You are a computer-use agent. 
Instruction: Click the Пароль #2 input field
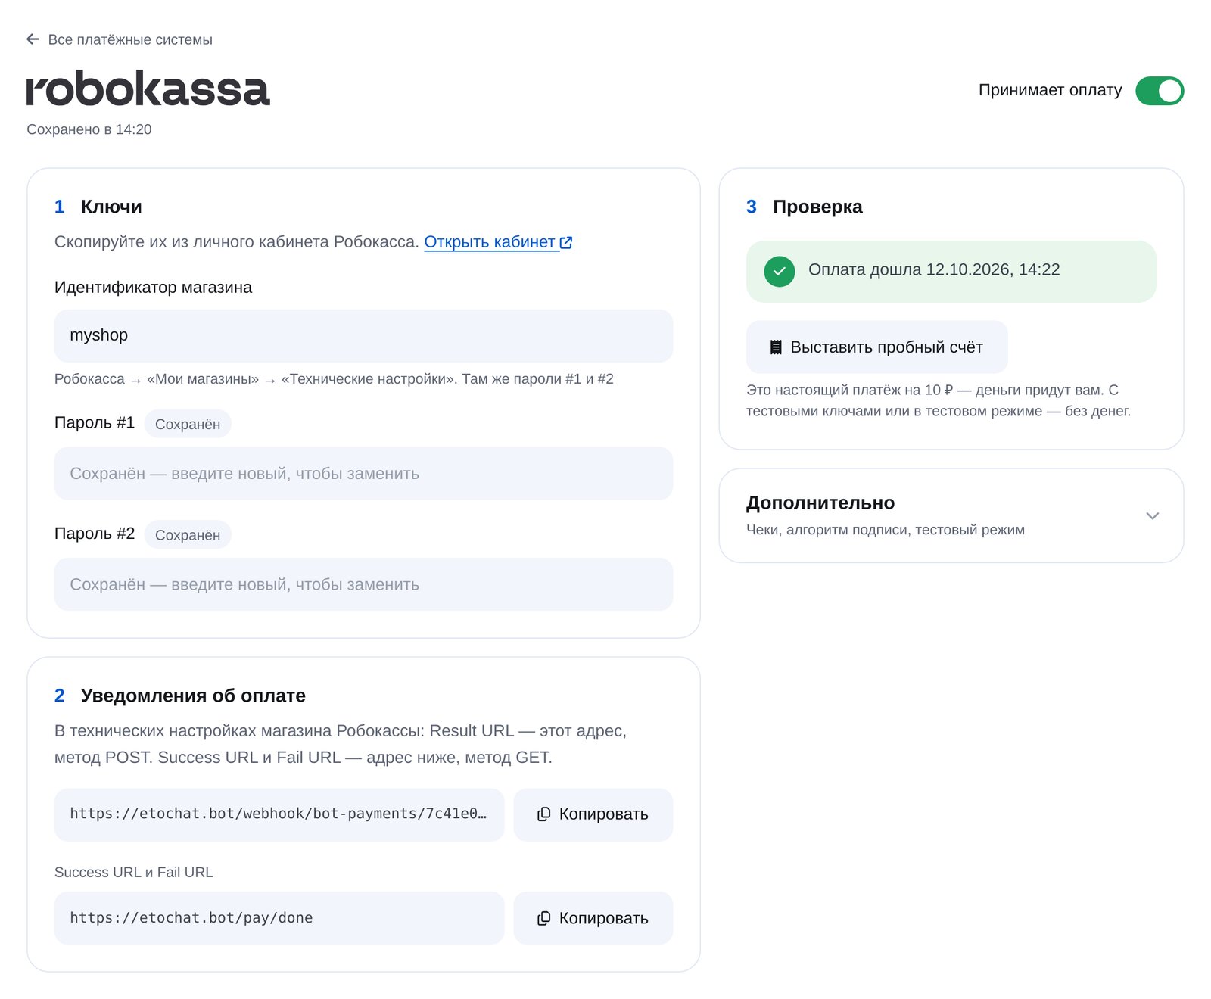click(x=363, y=584)
